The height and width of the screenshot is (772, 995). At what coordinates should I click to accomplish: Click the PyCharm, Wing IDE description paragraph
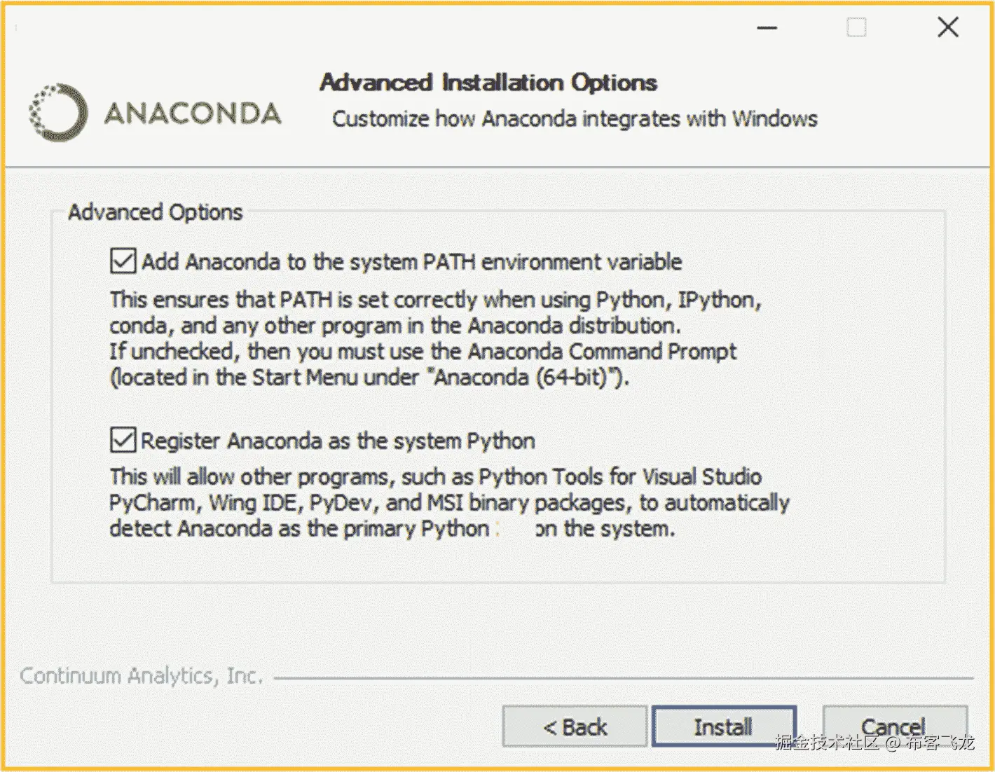448,503
